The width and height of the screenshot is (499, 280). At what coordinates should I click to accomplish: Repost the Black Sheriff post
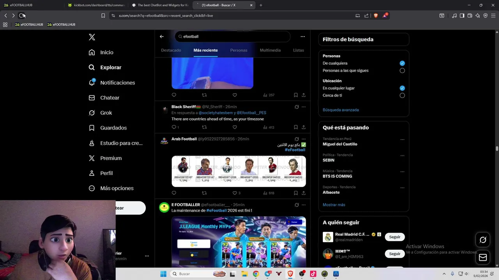pos(204,127)
